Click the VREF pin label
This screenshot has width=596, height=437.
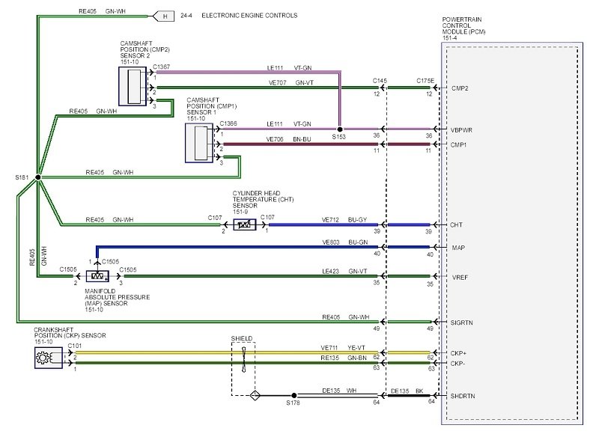click(460, 278)
